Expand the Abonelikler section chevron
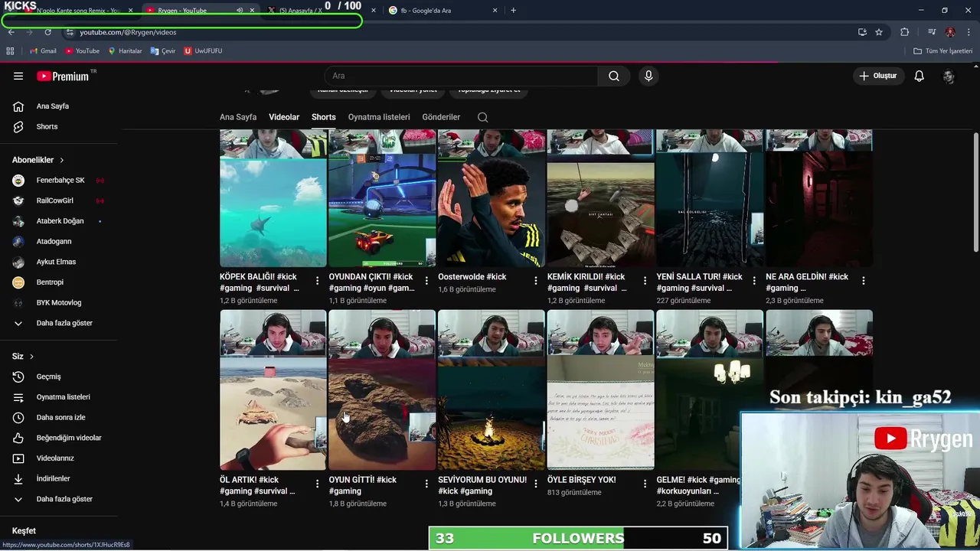980x551 pixels. coord(61,160)
